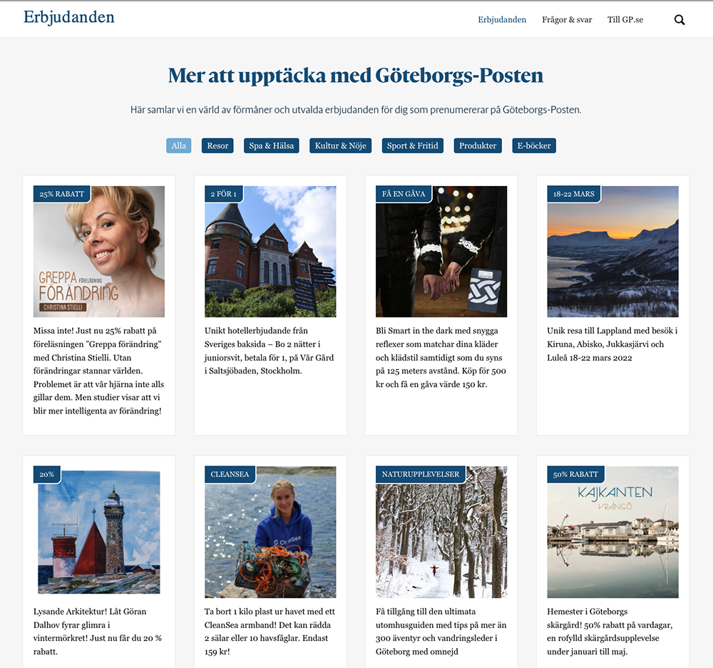Go to Frågor & svar page
Screen dimensions: 713x668
point(567,19)
